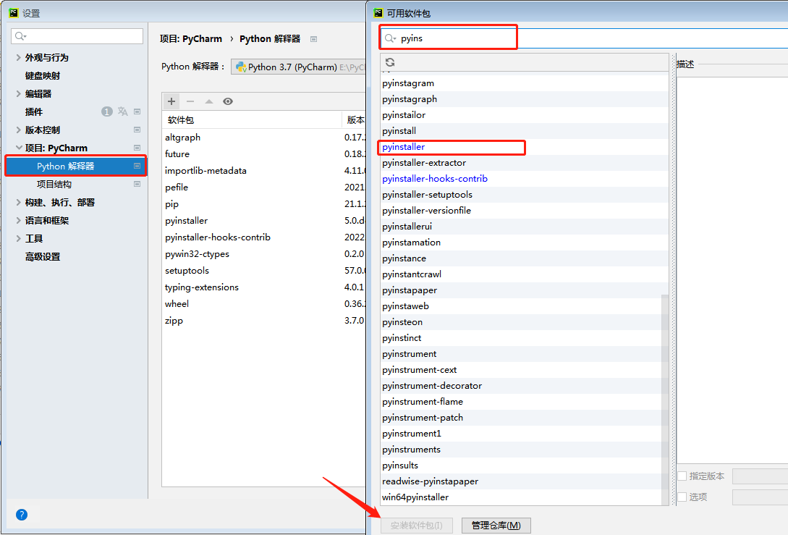Open 高级设置 page
The height and width of the screenshot is (535, 788).
coord(43,256)
